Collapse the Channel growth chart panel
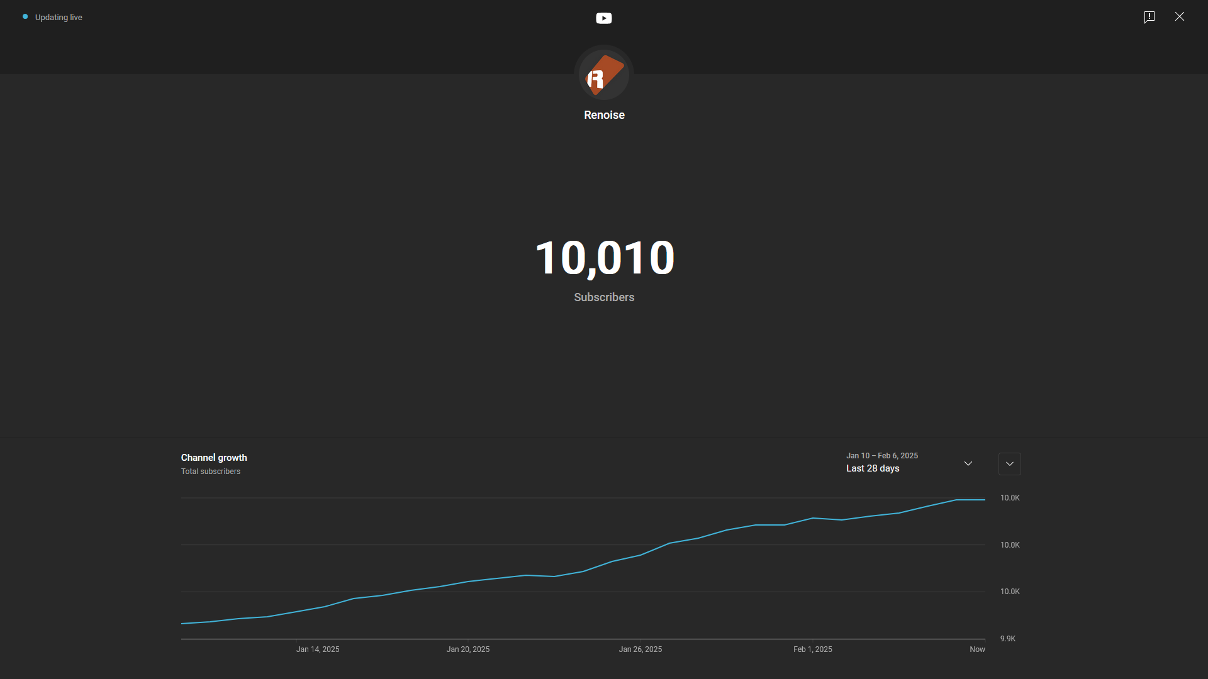This screenshot has height=679, width=1208. 1009,464
